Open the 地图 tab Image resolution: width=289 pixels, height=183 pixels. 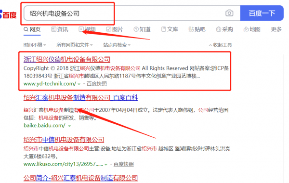[252, 29]
